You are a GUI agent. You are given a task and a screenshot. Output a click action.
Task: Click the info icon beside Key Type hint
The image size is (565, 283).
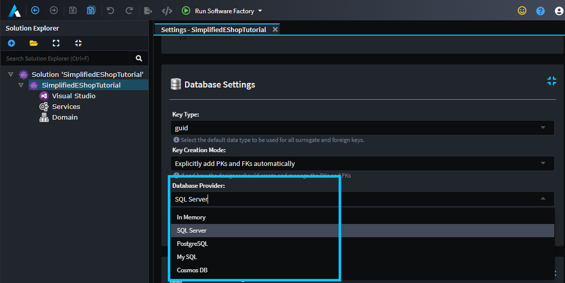(x=176, y=139)
